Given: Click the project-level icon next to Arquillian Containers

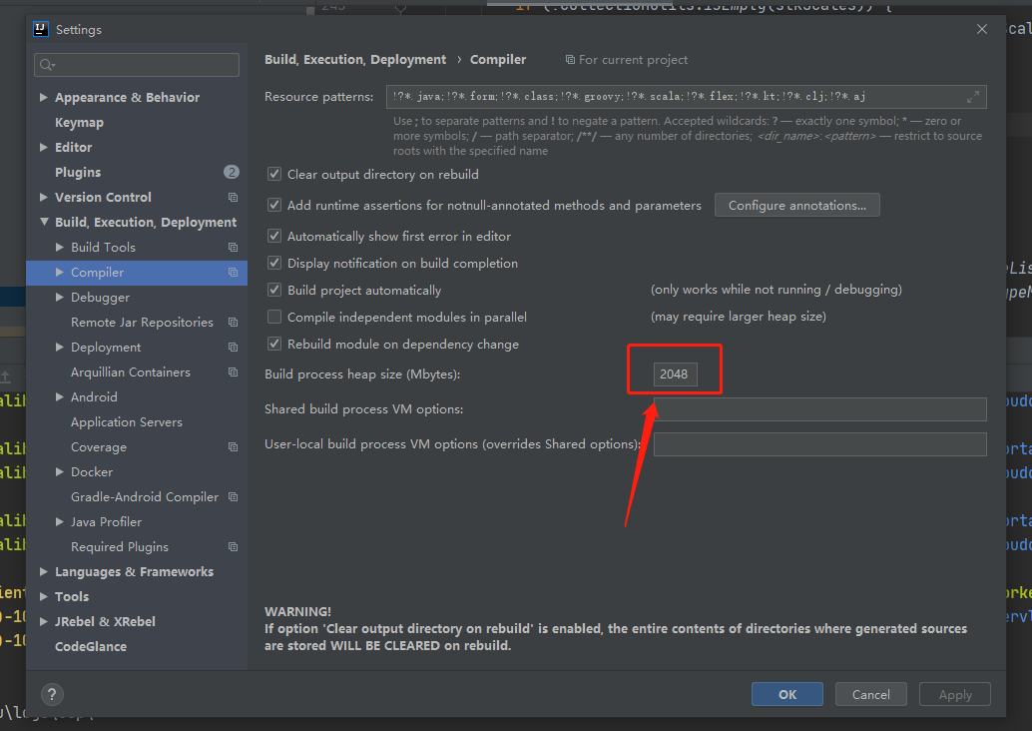Looking at the screenshot, I should tap(233, 372).
